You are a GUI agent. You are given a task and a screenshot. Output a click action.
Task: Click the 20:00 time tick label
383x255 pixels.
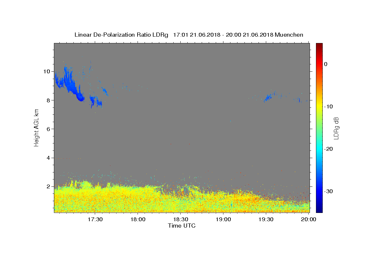coord(309,220)
